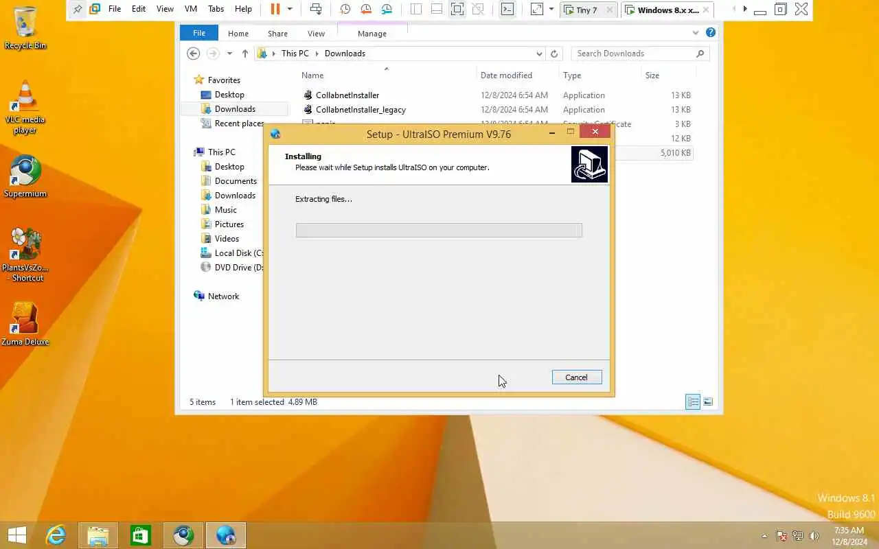
Task: Expand the Explorer ribbon with the chevron
Action: pyautogui.click(x=696, y=32)
